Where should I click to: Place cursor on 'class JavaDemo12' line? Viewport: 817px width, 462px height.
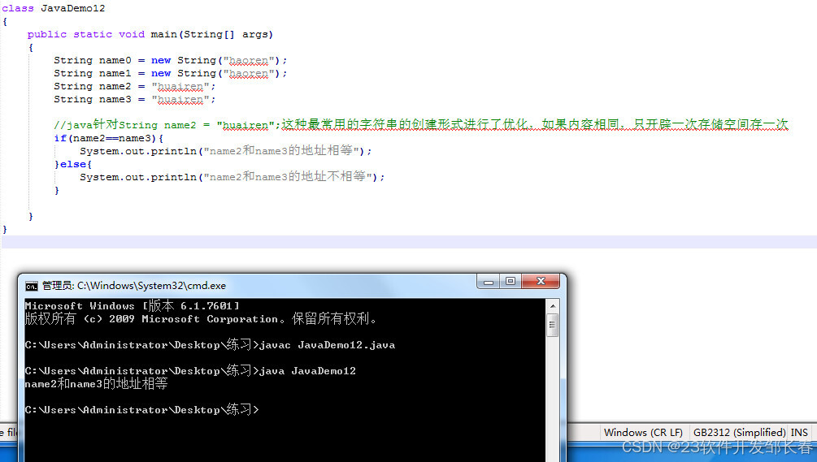point(53,8)
